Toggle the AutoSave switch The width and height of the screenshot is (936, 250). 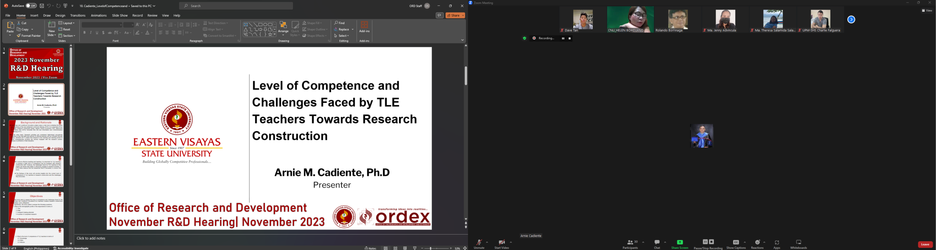(31, 6)
